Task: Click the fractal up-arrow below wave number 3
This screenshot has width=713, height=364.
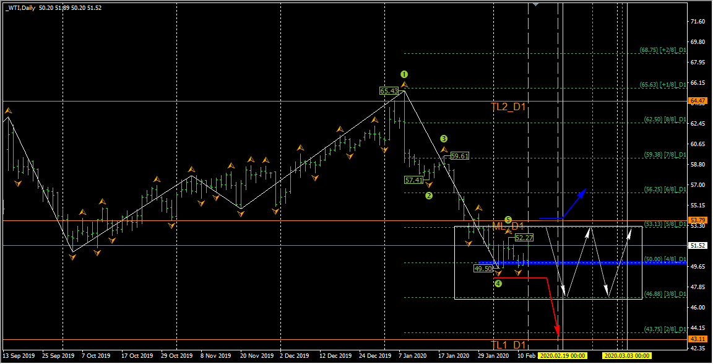Action: click(x=444, y=149)
